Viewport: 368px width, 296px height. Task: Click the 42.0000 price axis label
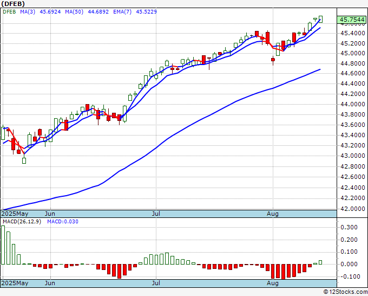353,209
